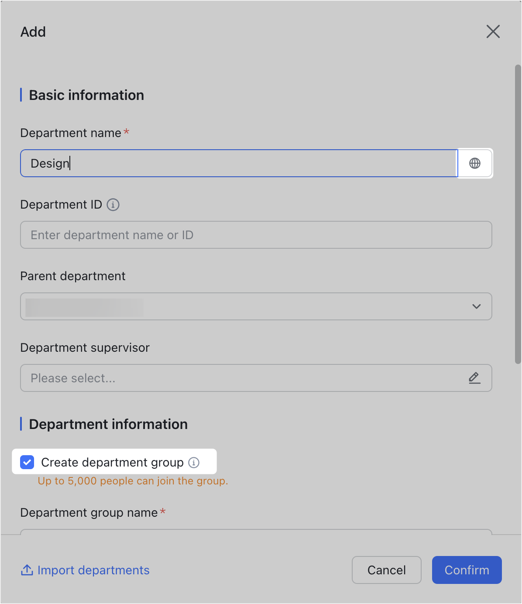522x604 pixels.
Task: Click the 5,000 people group limit notice
Action: (x=132, y=481)
